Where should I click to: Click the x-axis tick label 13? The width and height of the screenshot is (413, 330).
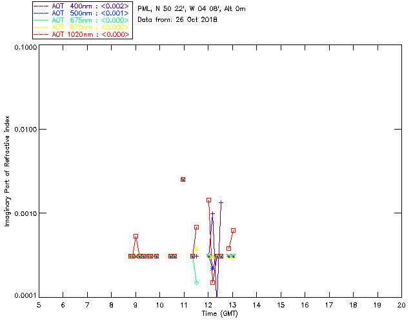(232, 305)
